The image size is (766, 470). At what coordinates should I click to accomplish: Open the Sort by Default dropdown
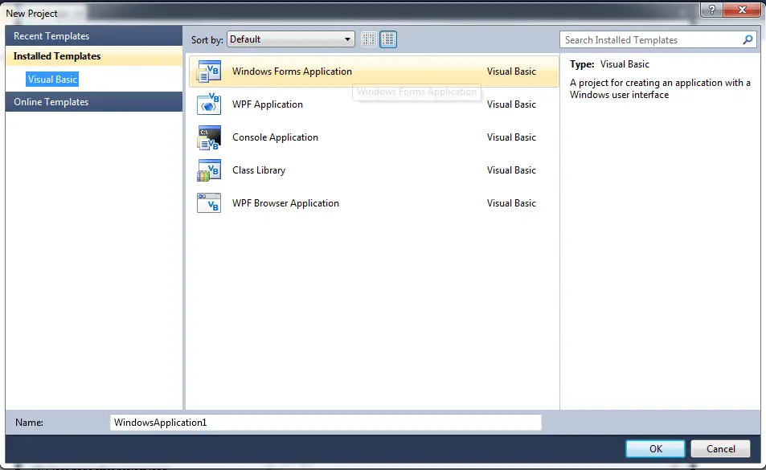[x=291, y=39]
